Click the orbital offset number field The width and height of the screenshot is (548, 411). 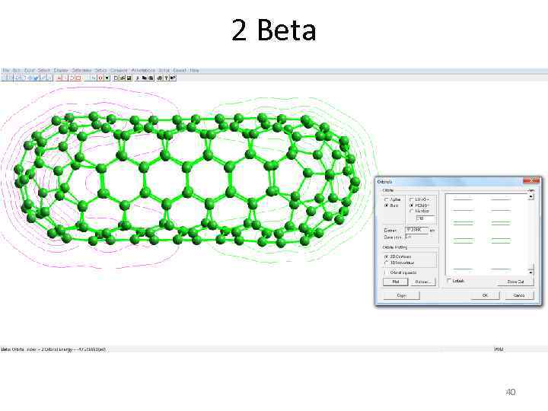click(425, 218)
